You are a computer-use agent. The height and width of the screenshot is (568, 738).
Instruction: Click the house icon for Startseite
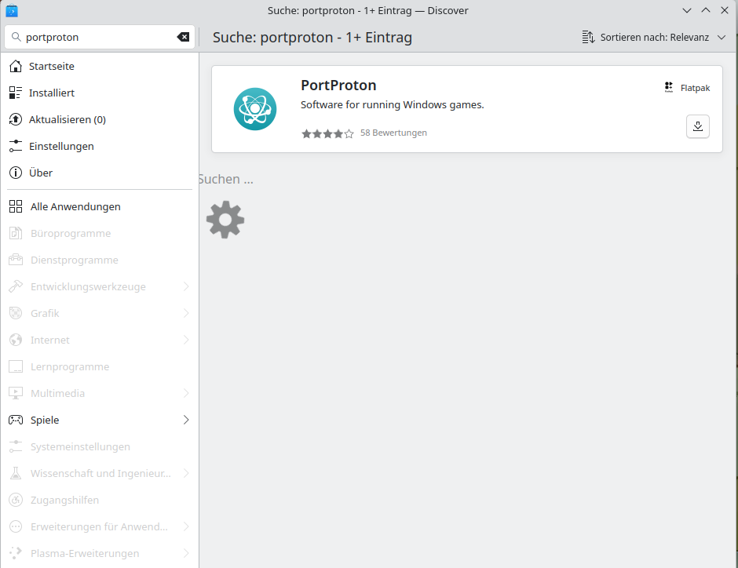click(16, 67)
